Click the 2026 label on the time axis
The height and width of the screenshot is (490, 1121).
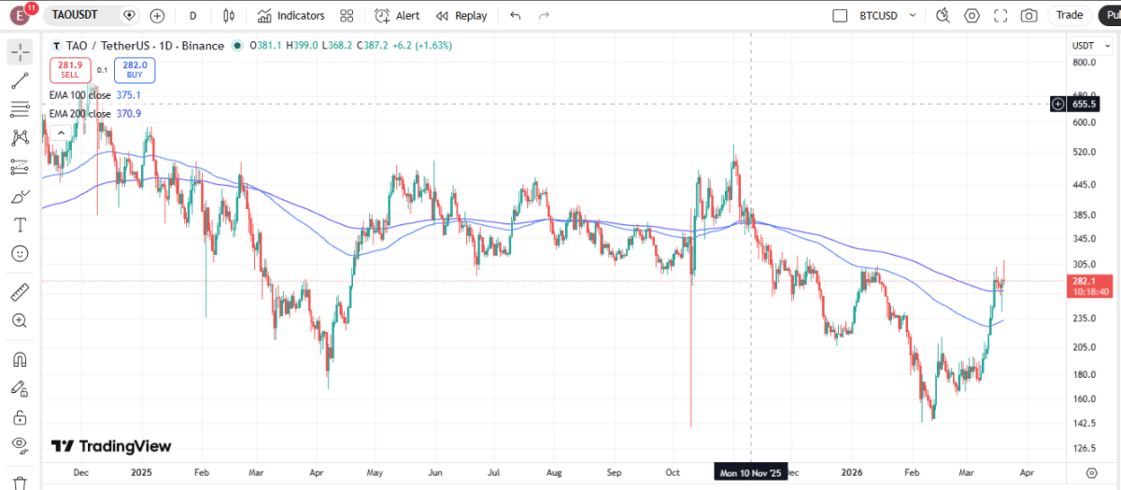(851, 472)
